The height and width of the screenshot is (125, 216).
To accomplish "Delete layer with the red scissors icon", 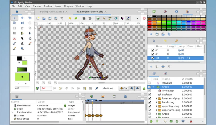I will (191, 121).
